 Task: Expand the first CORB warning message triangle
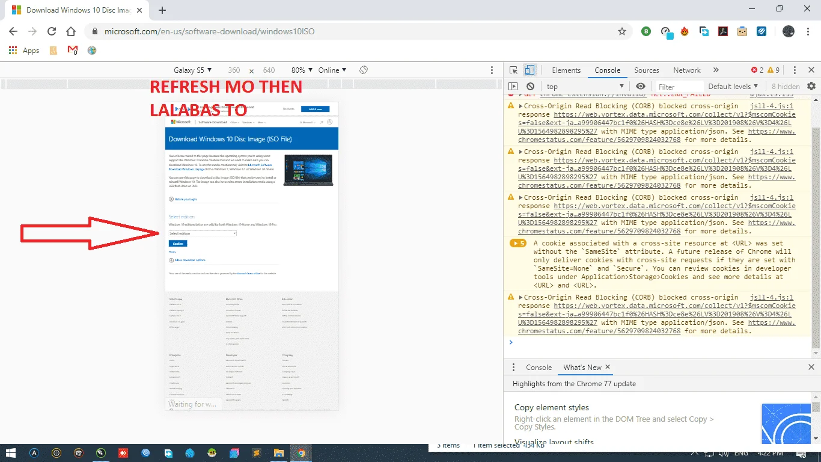point(521,106)
